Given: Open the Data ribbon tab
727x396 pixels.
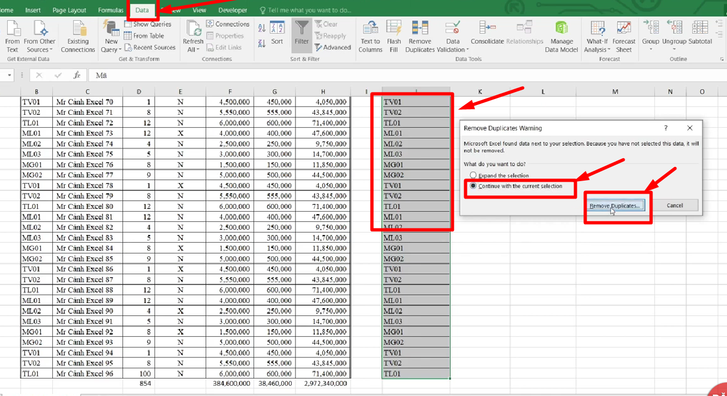Looking at the screenshot, I should 142,10.
